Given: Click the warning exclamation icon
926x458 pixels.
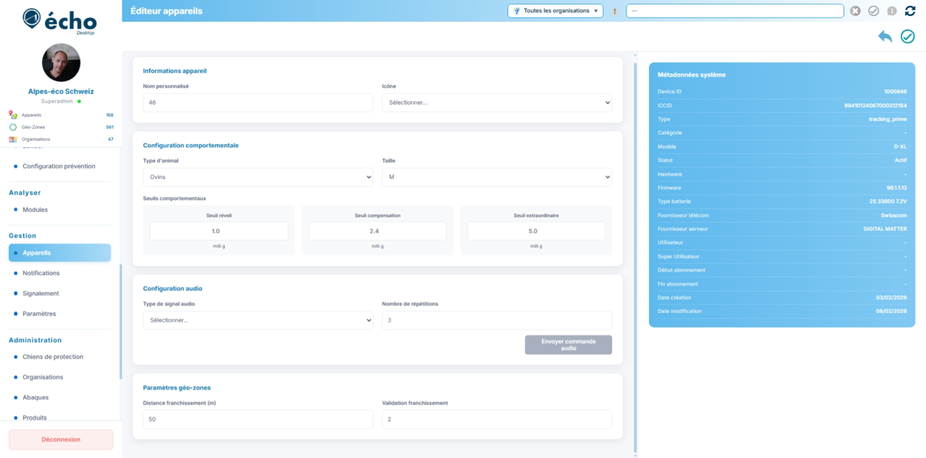Looking at the screenshot, I should 615,11.
